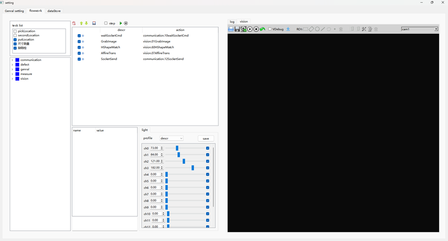Screen dimensions: 448x241
Task: Move selected step down with green down arrow
Action: click(86, 23)
